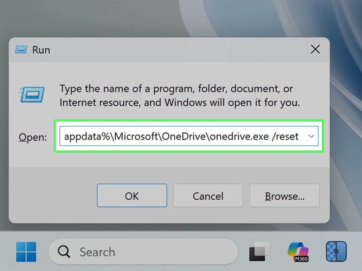Expand the Open command history dropdown

pyautogui.click(x=311, y=136)
